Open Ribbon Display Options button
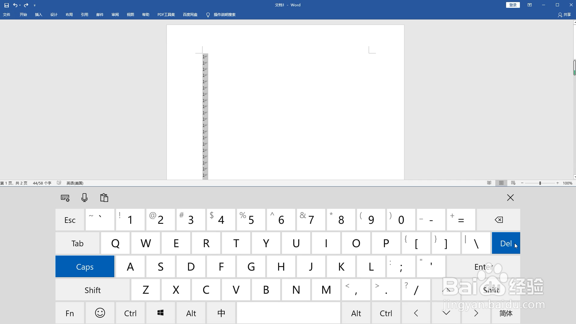The width and height of the screenshot is (576, 324). 529,5
